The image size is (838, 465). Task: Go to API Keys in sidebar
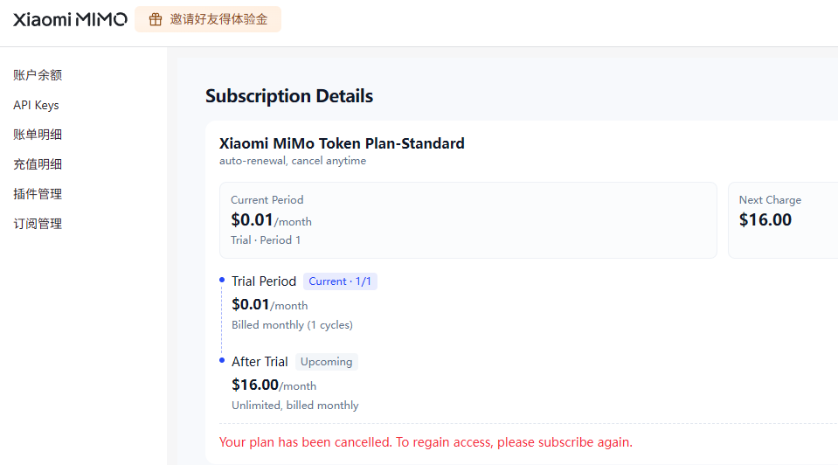[36, 105]
